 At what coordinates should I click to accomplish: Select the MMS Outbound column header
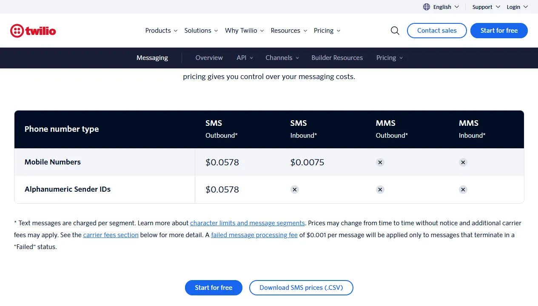coord(392,129)
